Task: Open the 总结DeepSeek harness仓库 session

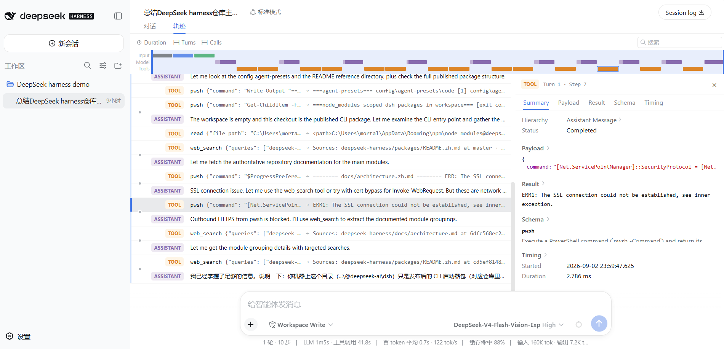Action: pos(64,101)
